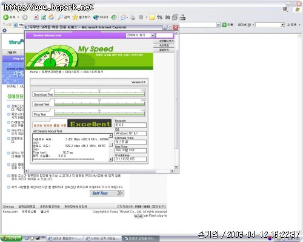The width and height of the screenshot is (303, 242).
Task: Click the Internet Explorer quick launch icon
Action: tap(27, 238)
